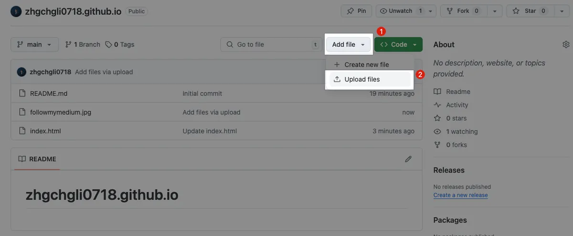The width and height of the screenshot is (573, 236).
Task: Open the main branch dropdown
Action: 34,44
